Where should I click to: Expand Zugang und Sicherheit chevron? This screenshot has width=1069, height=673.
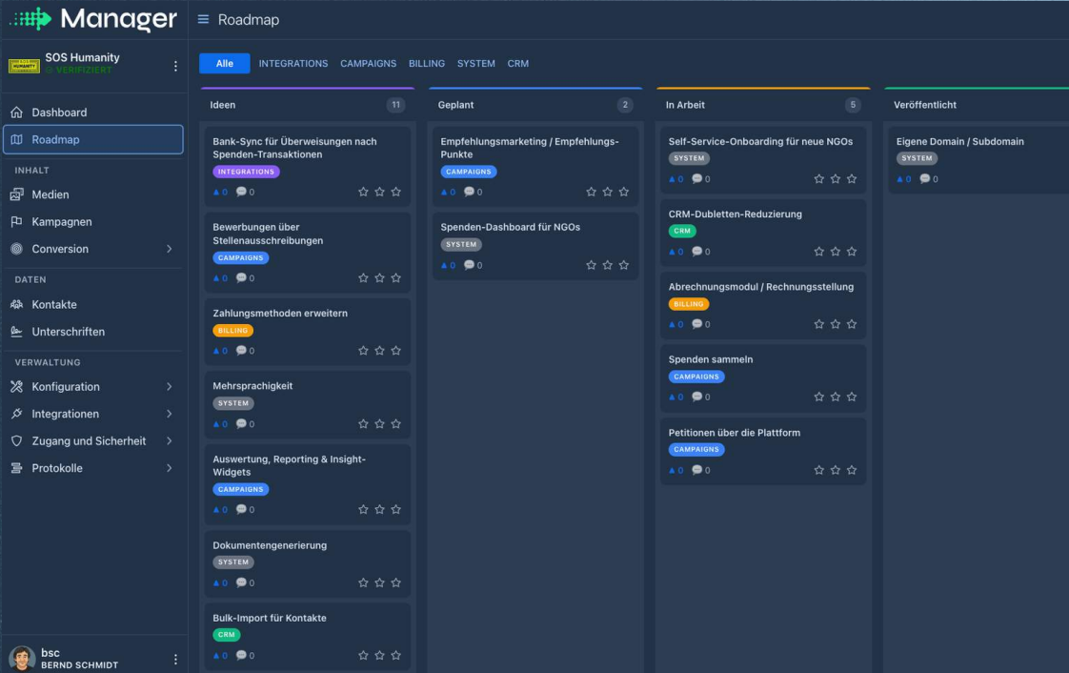coord(169,441)
